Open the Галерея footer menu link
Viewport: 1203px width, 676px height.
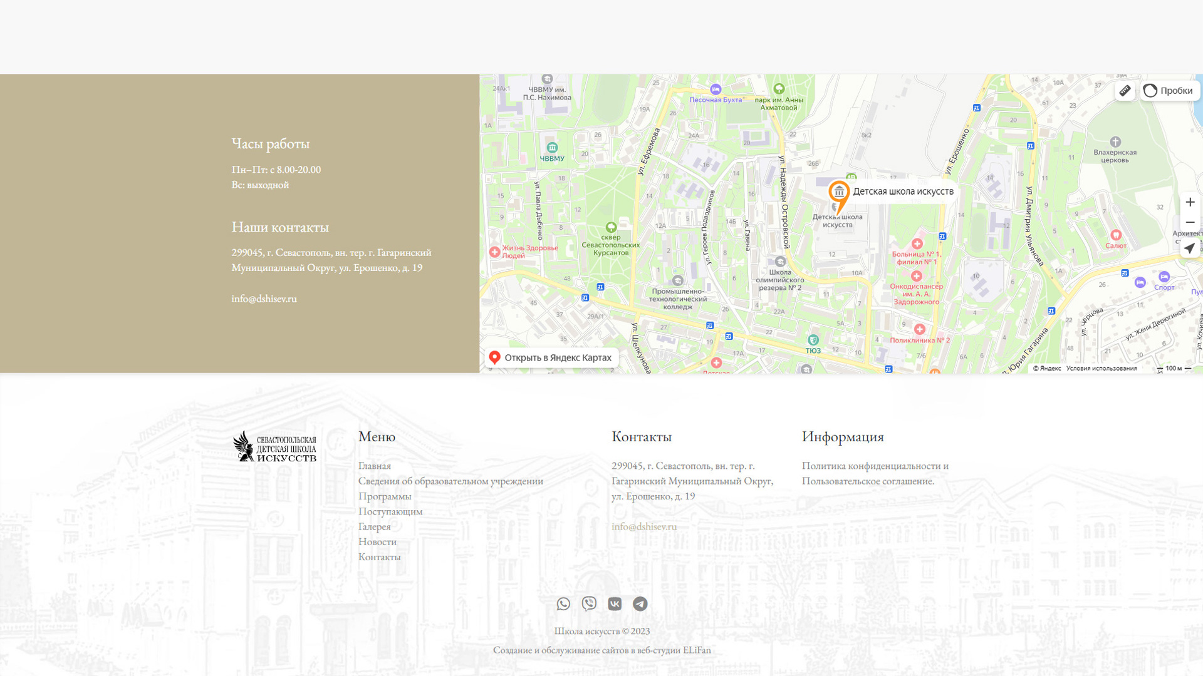click(x=374, y=526)
